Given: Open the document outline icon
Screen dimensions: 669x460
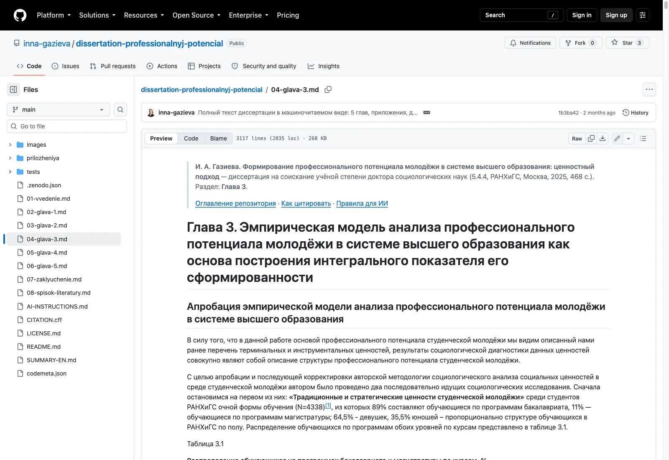Looking at the screenshot, I should point(643,138).
